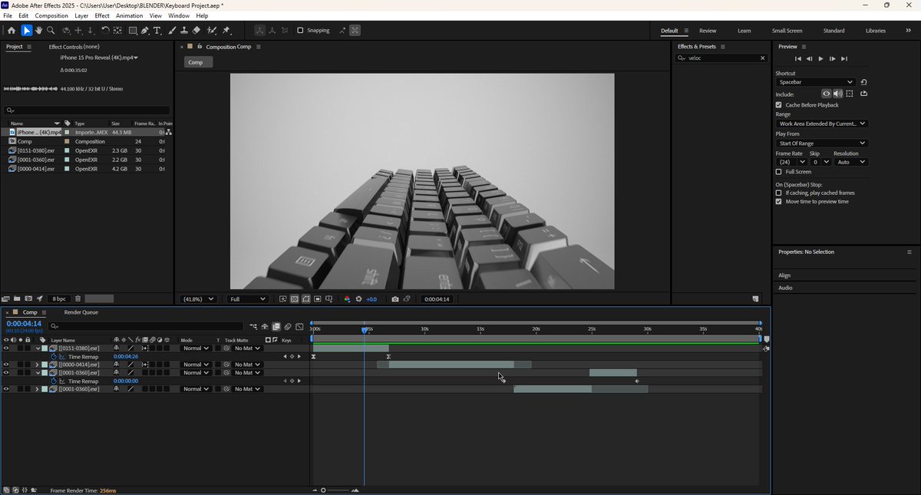
Task: Select the Puppet Pin tool
Action: tap(226, 31)
